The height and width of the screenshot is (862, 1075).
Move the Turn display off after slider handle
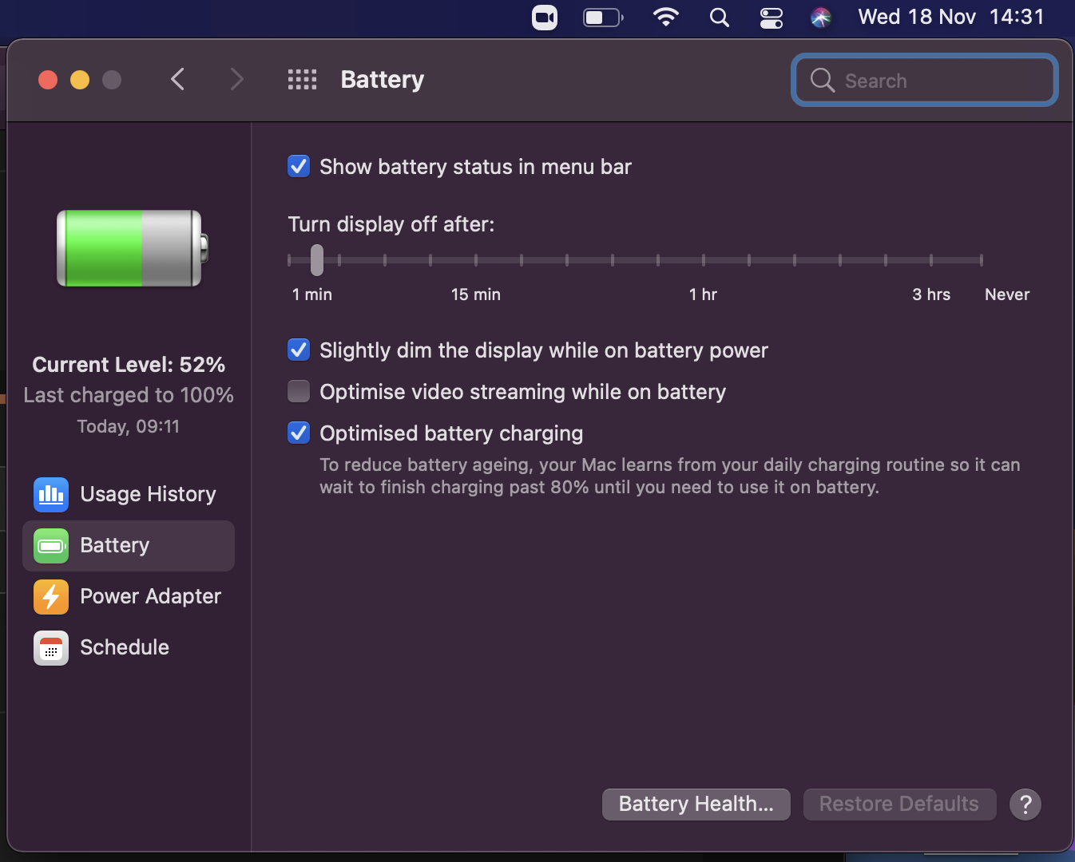point(317,260)
